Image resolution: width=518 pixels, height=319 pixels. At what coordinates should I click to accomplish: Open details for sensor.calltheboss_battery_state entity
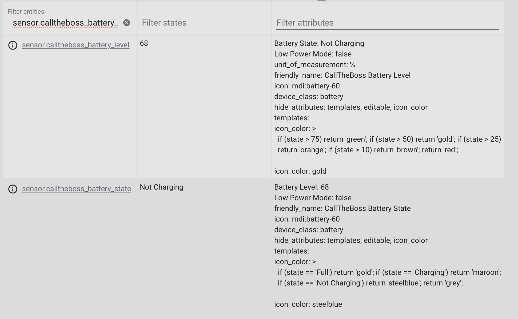click(76, 189)
